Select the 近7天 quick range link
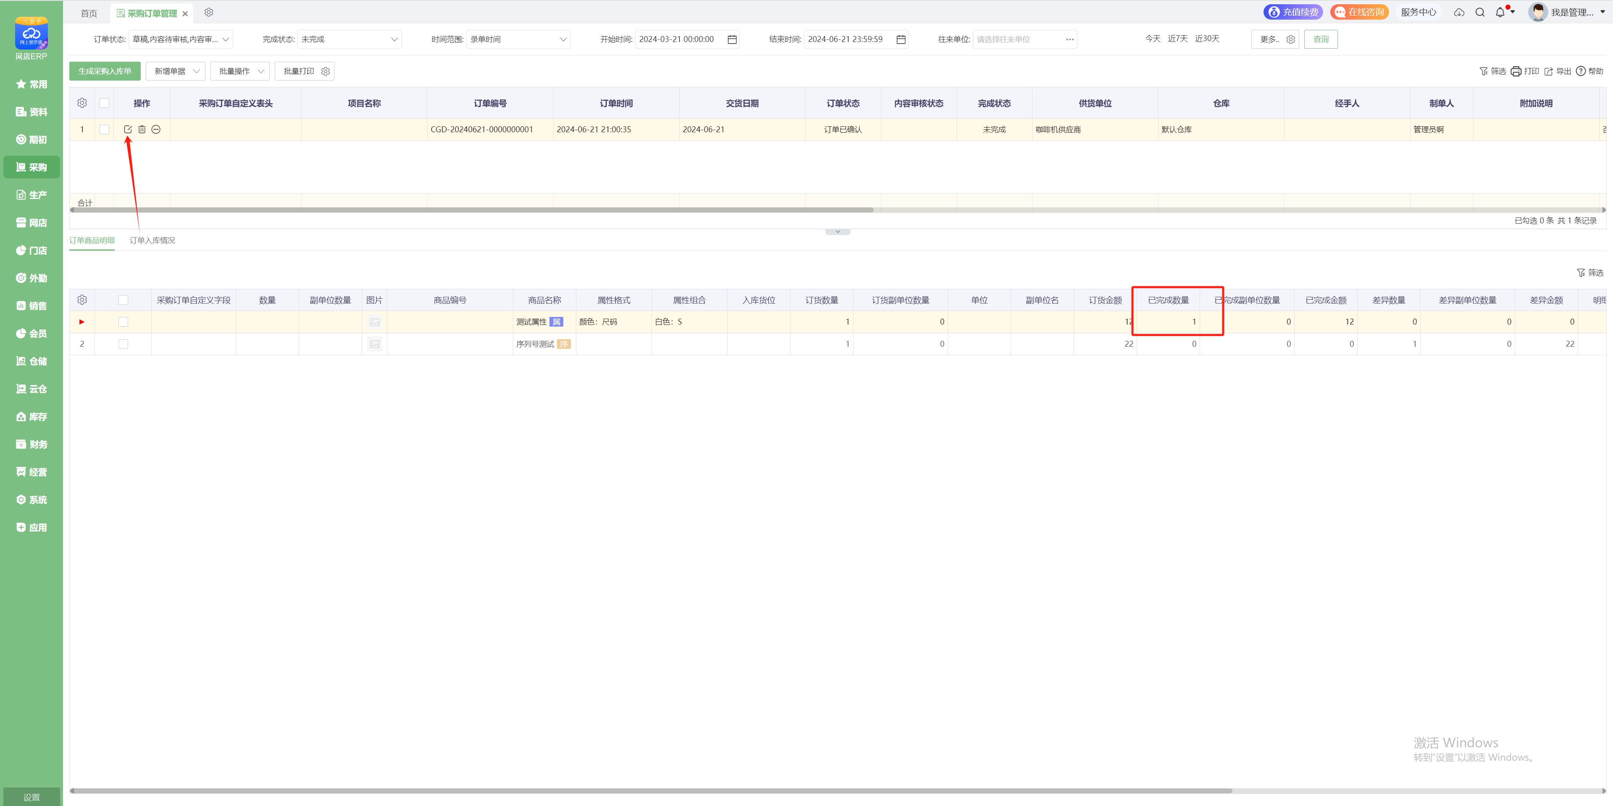Viewport: 1613px width, 806px height. tap(1178, 39)
